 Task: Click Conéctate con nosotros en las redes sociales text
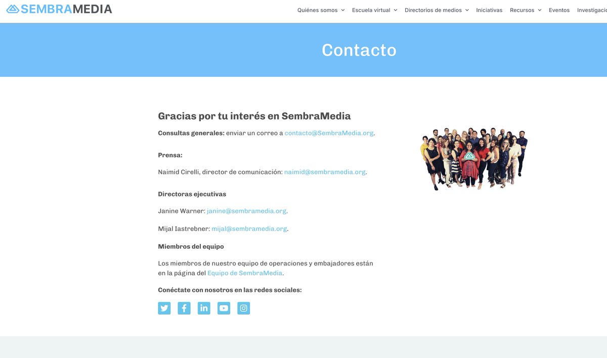pyautogui.click(x=230, y=290)
